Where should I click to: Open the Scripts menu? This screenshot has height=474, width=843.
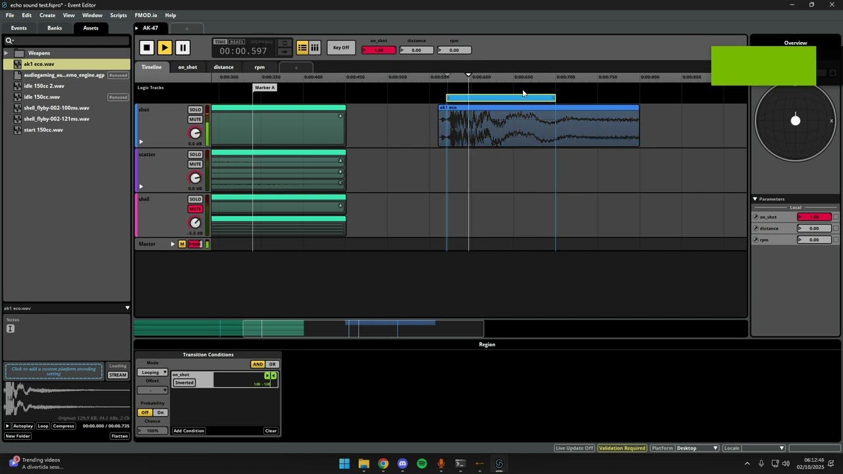tap(119, 15)
